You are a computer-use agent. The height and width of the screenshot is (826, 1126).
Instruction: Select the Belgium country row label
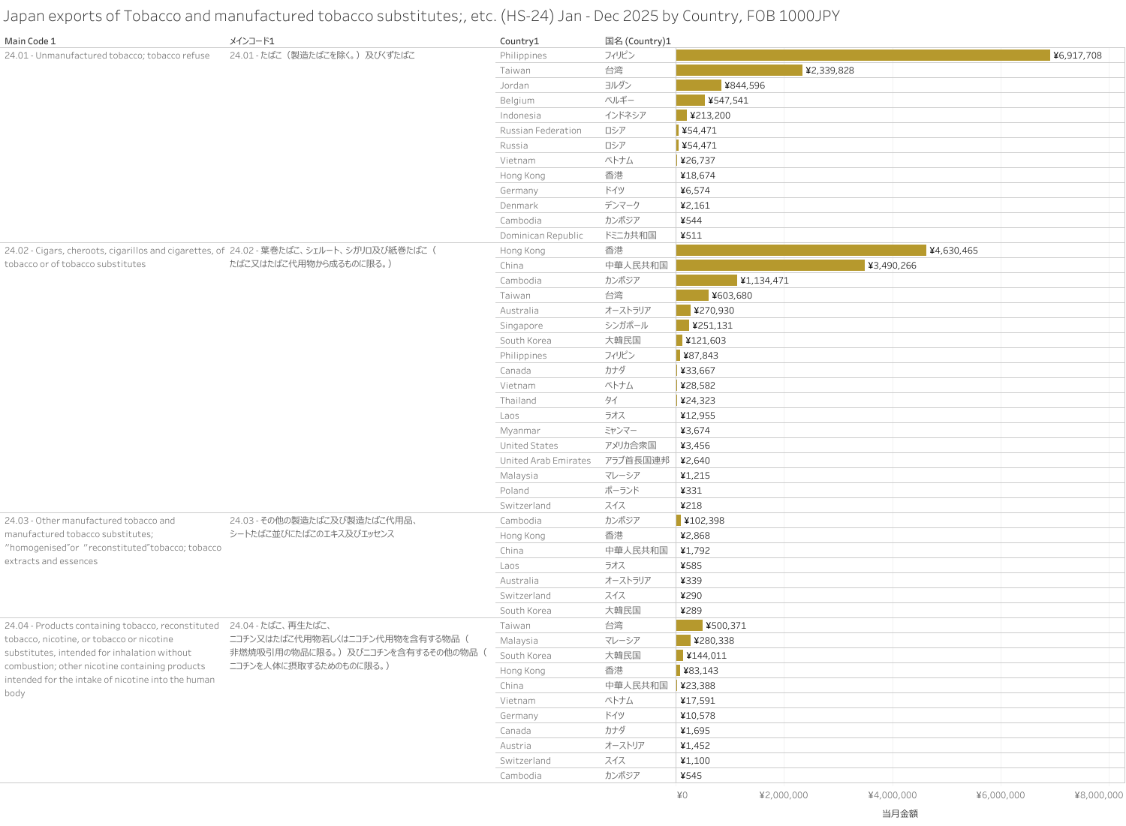click(x=517, y=101)
